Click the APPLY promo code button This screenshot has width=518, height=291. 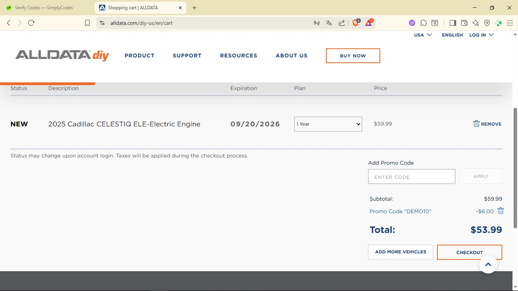tap(481, 176)
